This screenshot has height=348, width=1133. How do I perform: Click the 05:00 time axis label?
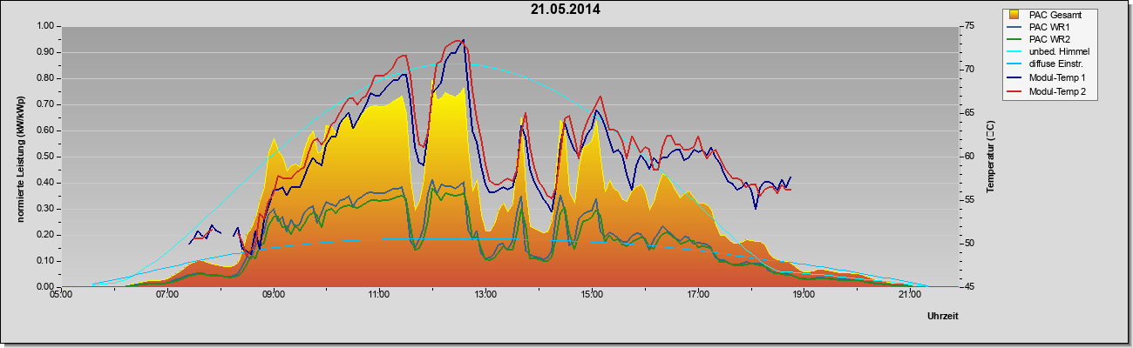click(61, 296)
